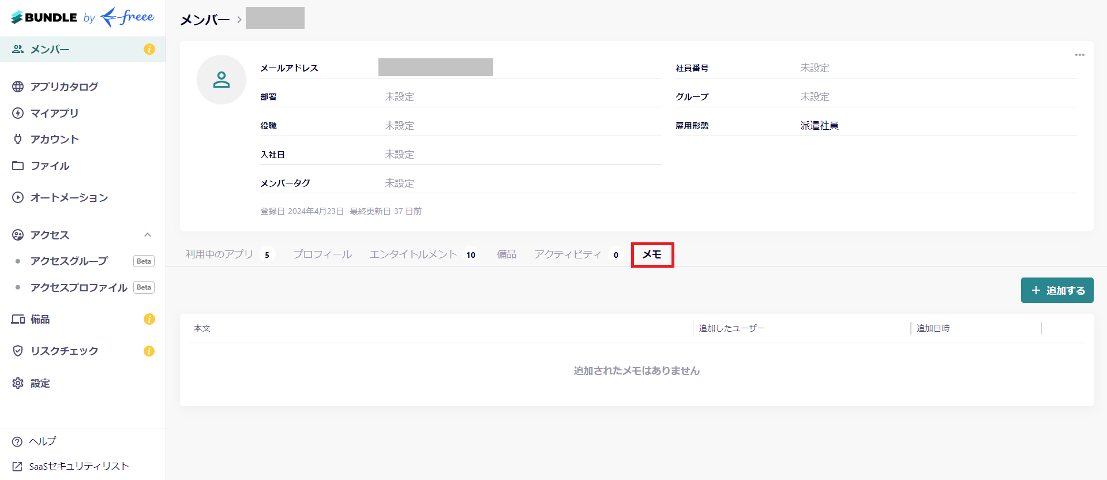Click the BUNDLE by freee logo
Image resolution: width=1107 pixels, height=480 pixels.
82,17
